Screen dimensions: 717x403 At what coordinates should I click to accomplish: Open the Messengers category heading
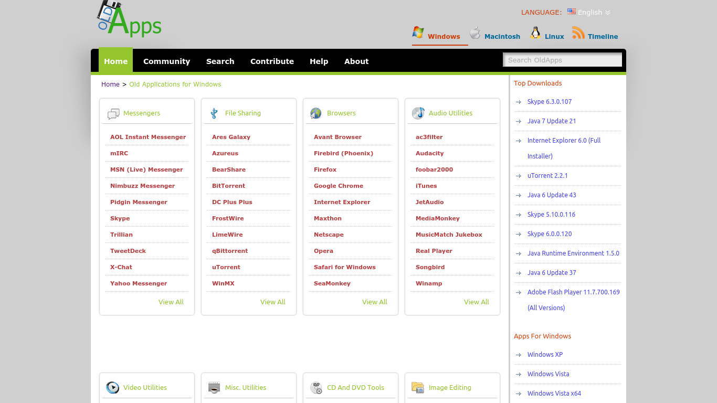[x=142, y=113]
